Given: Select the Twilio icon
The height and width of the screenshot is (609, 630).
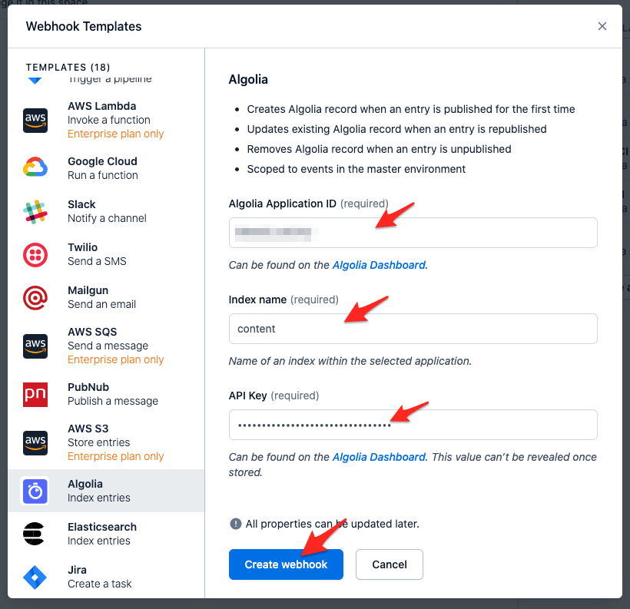Looking at the screenshot, I should [x=35, y=255].
